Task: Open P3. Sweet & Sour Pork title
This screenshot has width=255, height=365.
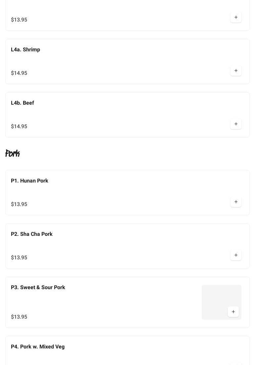Action: [x=38, y=287]
